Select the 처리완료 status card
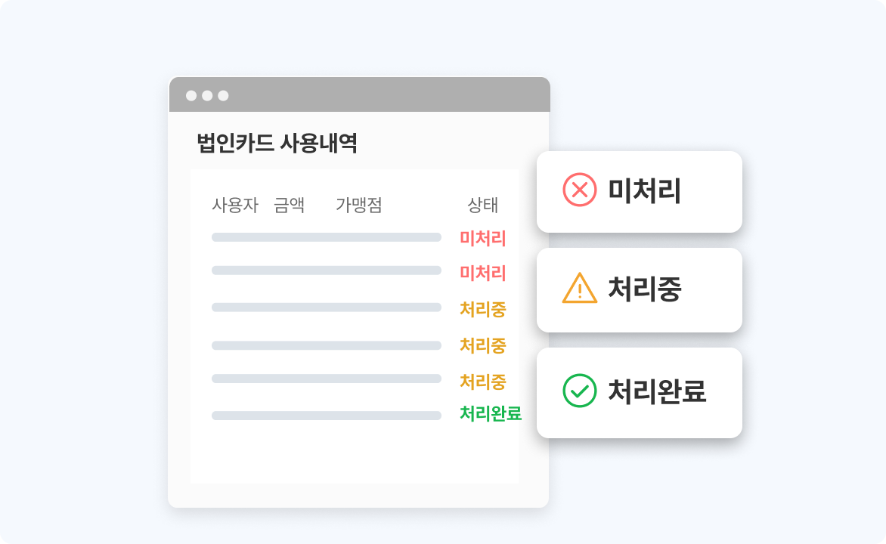The image size is (886, 544). [640, 393]
